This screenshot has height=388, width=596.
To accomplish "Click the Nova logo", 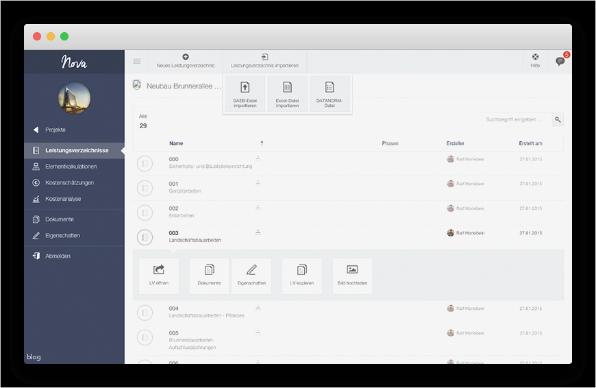I will click(74, 62).
